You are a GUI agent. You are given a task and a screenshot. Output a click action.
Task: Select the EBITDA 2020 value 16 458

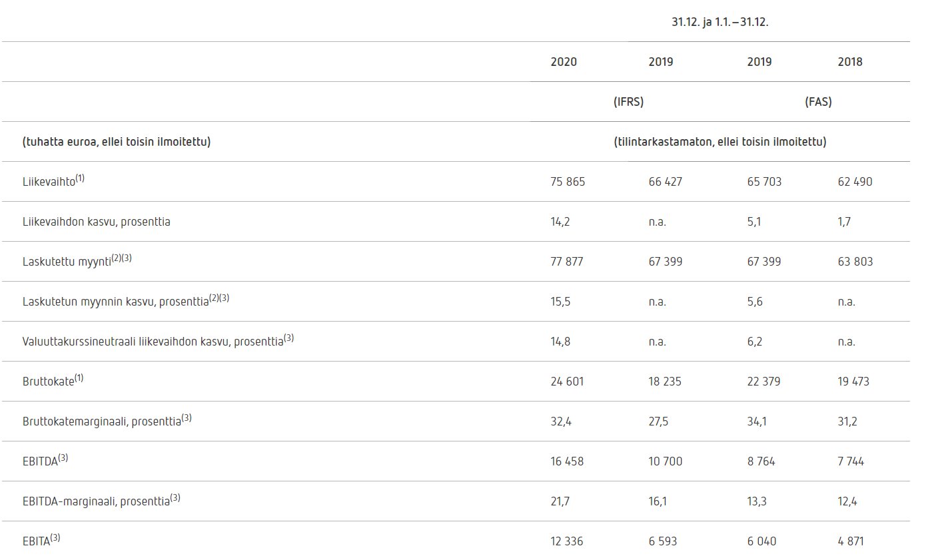pos(567,461)
